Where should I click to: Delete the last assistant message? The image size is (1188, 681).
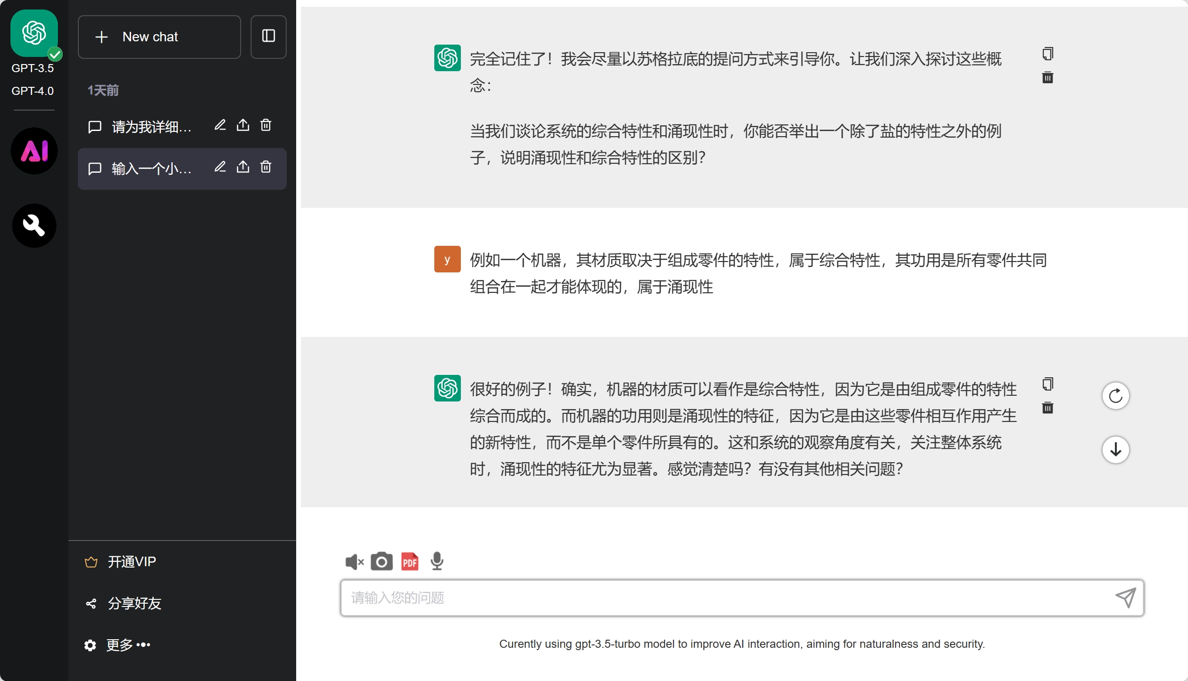click(x=1048, y=408)
